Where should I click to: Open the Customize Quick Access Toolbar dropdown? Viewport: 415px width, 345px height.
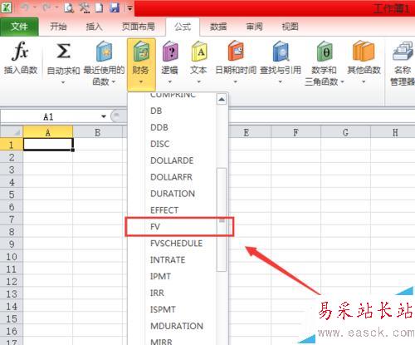[x=129, y=8]
